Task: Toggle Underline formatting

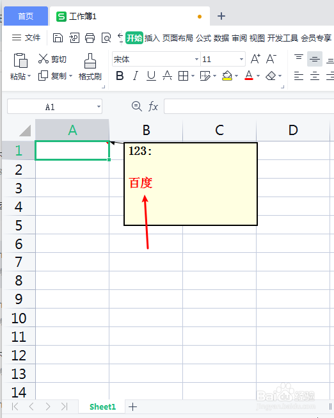Action: coord(151,76)
